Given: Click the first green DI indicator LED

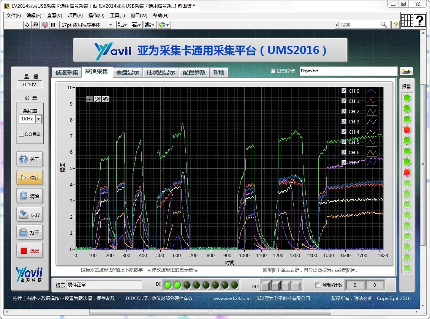Looking at the screenshot, I should [x=168, y=285].
